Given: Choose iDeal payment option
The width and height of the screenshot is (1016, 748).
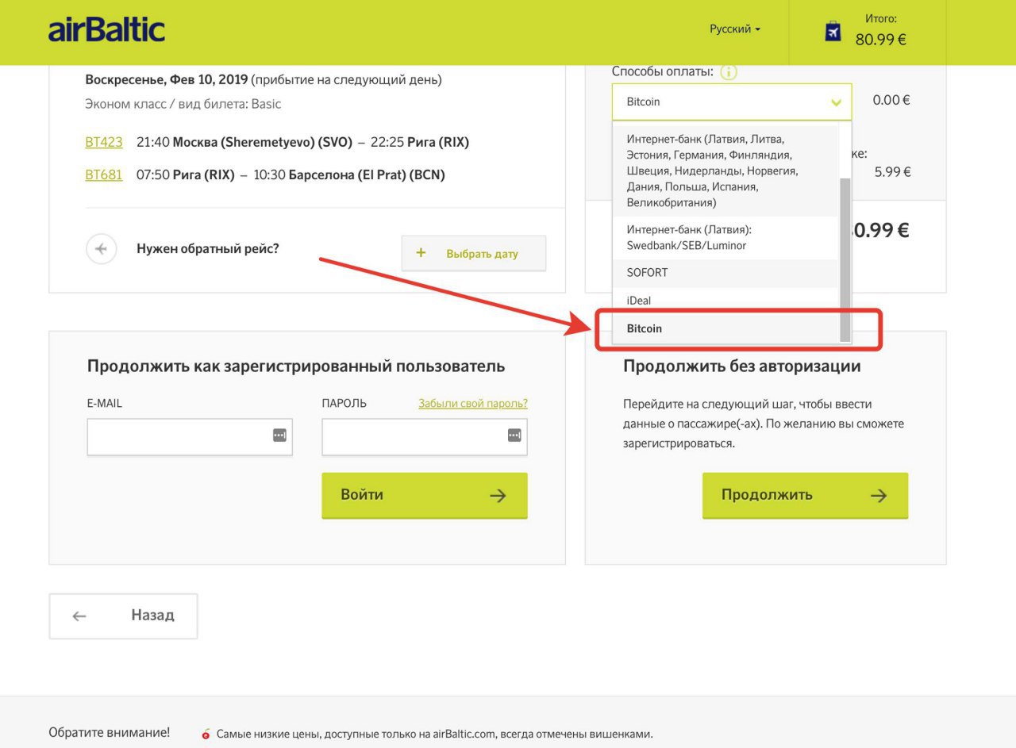Looking at the screenshot, I should pos(725,301).
